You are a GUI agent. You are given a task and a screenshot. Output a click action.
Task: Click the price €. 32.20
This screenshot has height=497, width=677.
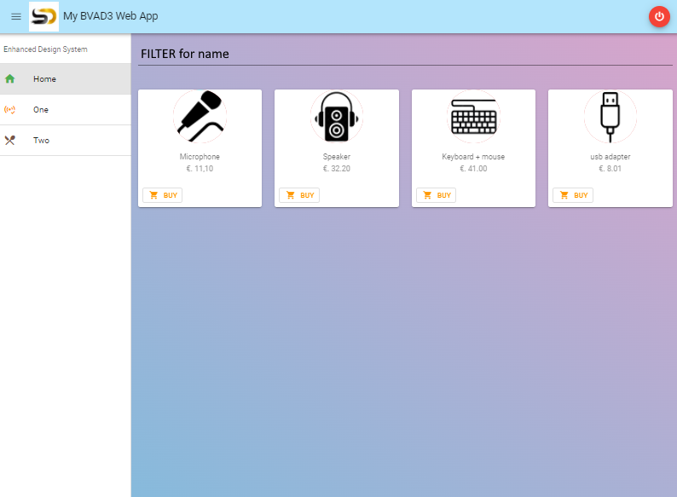point(337,169)
